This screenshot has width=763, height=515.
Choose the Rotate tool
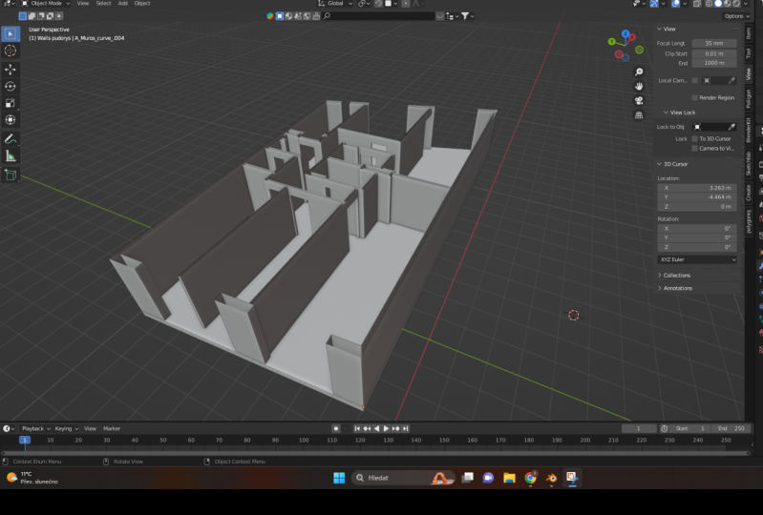click(x=11, y=86)
